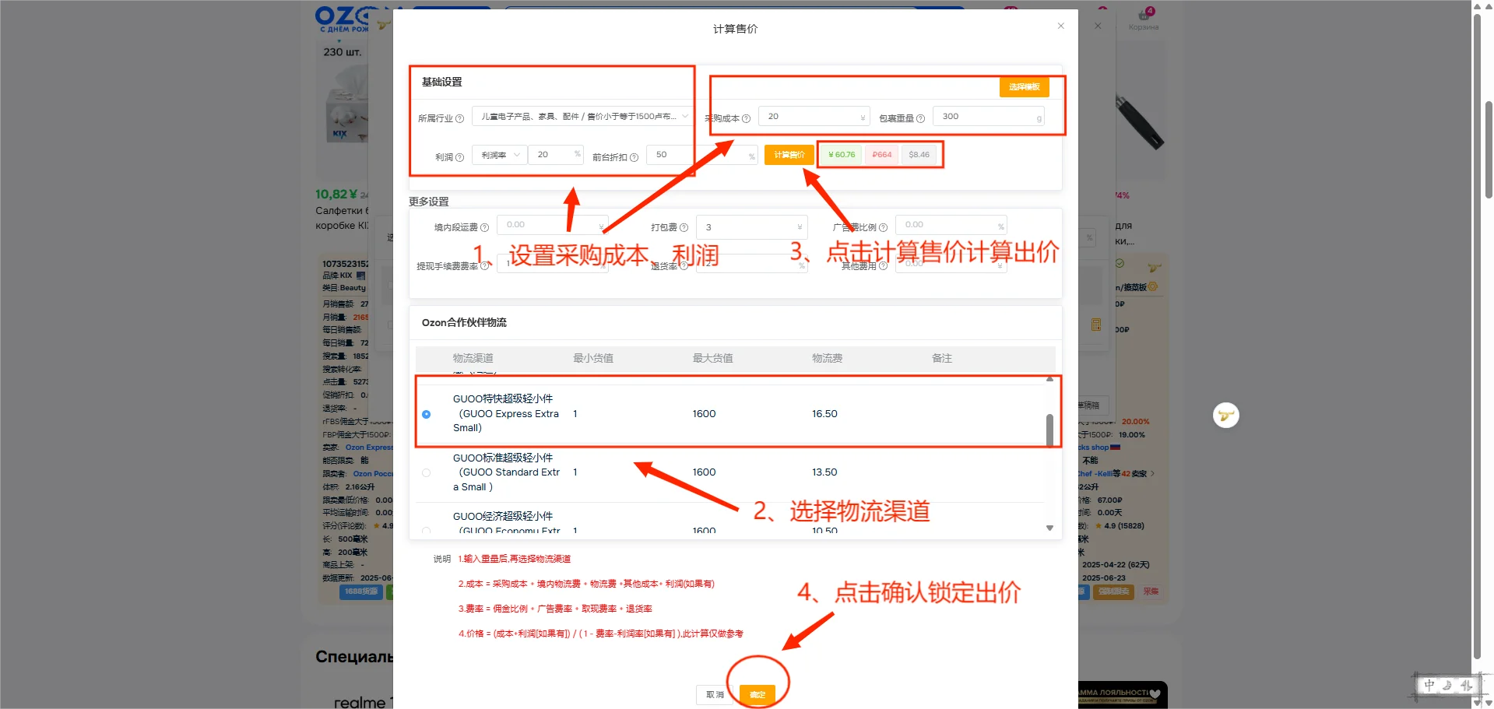The height and width of the screenshot is (709, 1494).
Task: Click the language switcher icon in bottom-right corner
Action: (1449, 685)
